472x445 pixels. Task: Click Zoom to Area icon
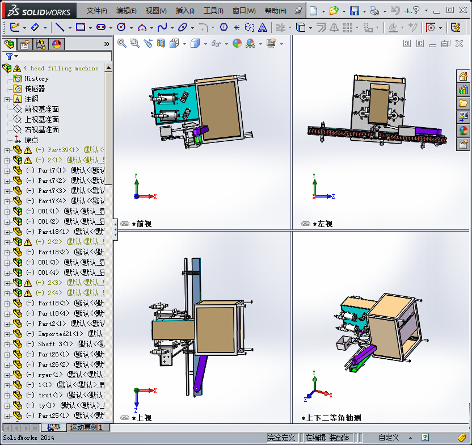[x=134, y=43]
